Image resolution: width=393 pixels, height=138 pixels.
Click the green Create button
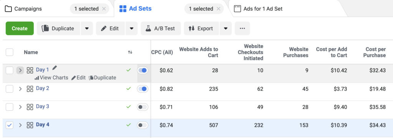20,28
